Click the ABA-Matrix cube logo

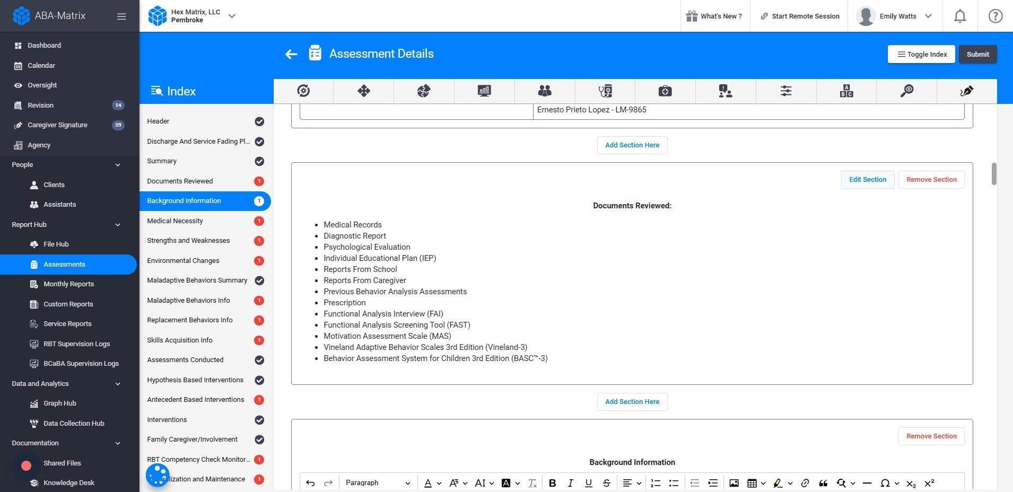coord(21,16)
